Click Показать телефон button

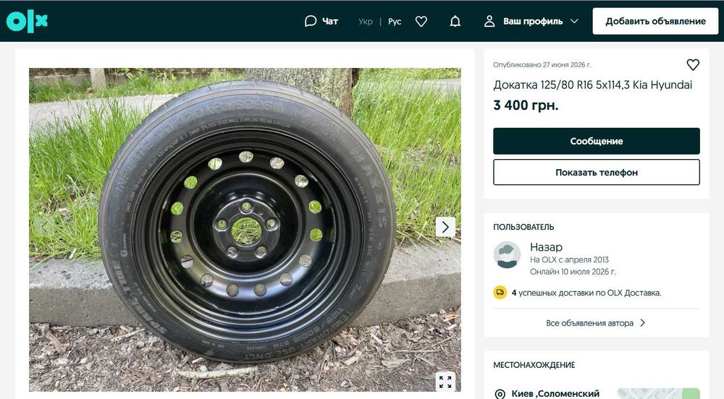tap(596, 172)
